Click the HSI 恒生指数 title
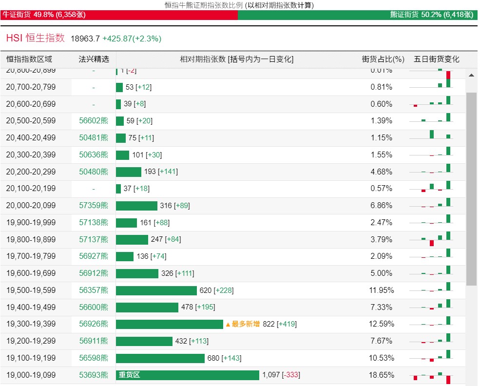The image size is (480, 386). coord(36,38)
